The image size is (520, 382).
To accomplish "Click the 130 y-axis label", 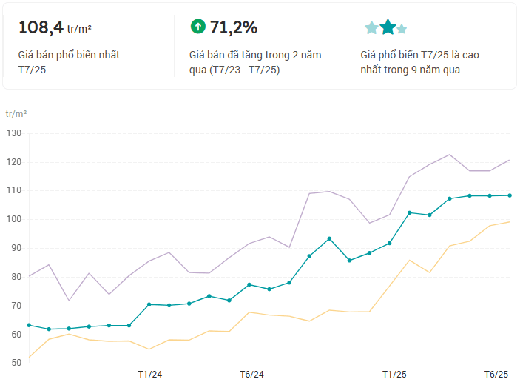I will [x=15, y=134].
